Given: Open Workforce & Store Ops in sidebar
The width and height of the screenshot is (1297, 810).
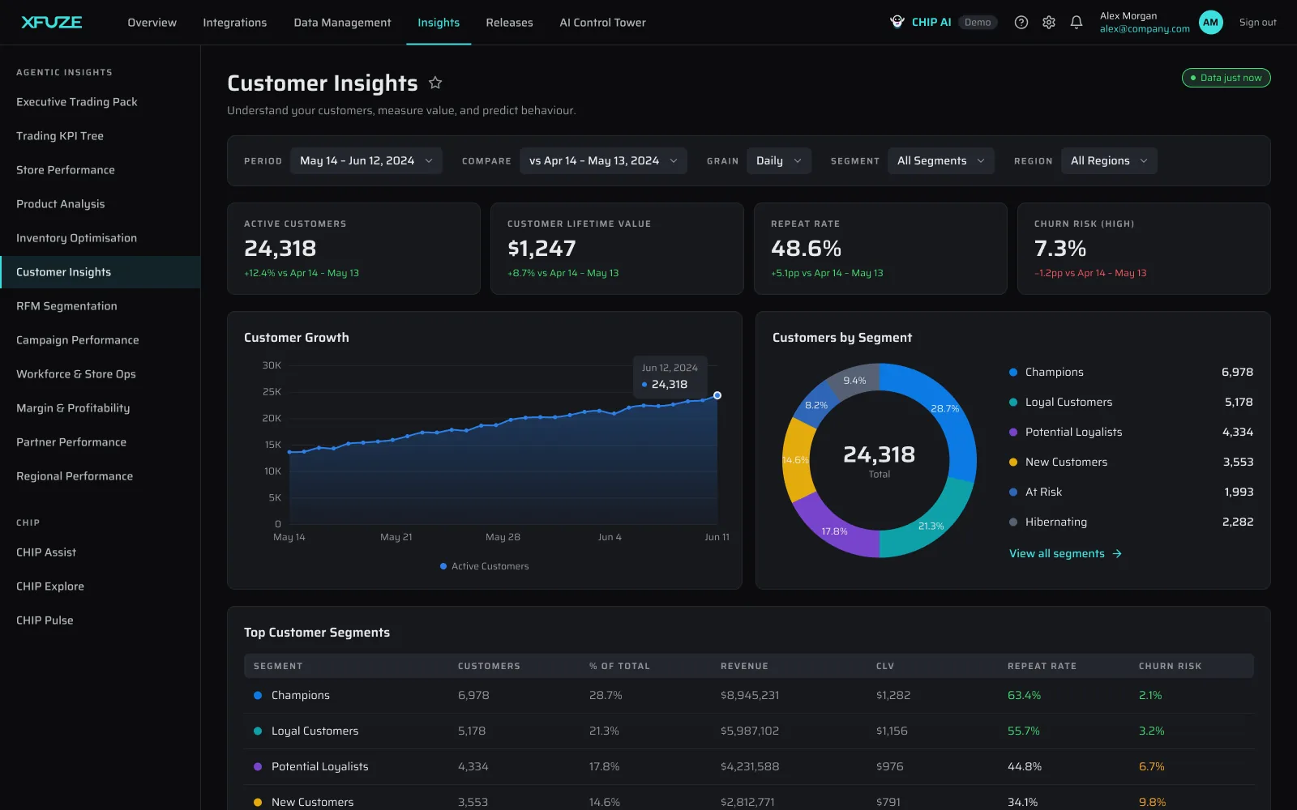Looking at the screenshot, I should pyautogui.click(x=101, y=374).
